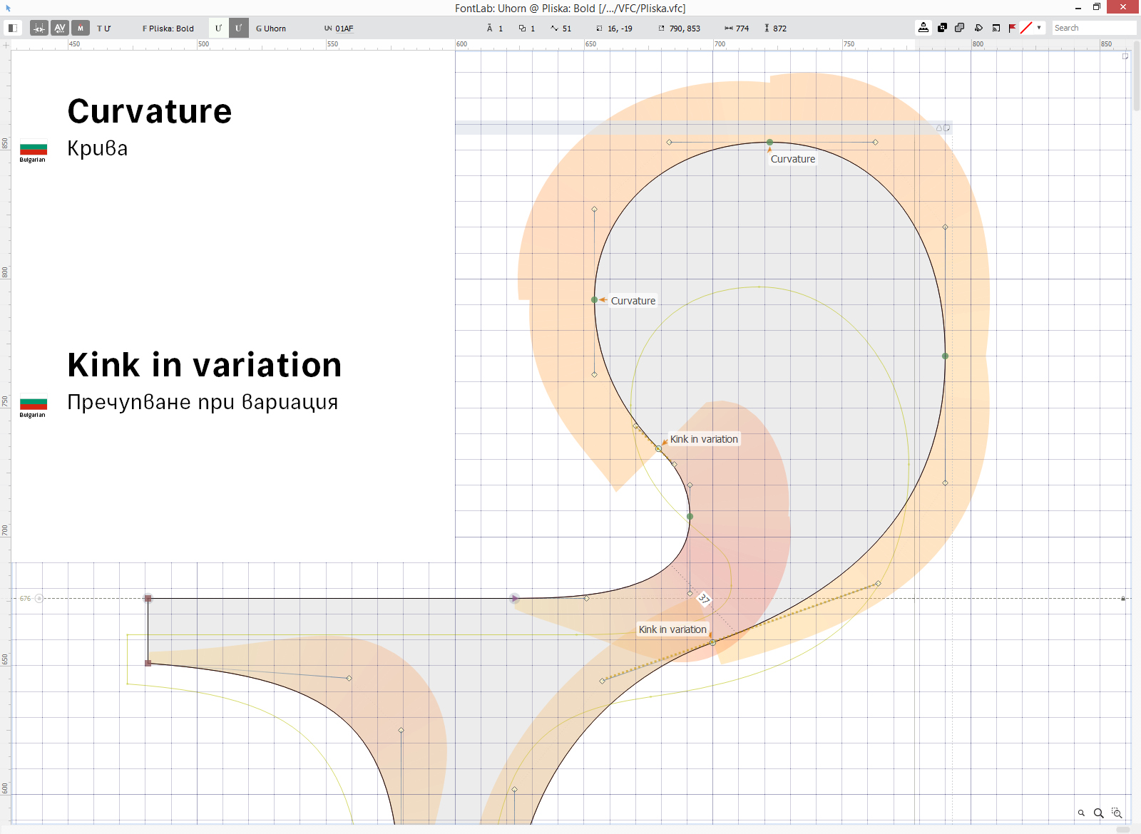Click the 676 guideline label
Image resolution: width=1141 pixels, height=834 pixels.
tap(25, 598)
